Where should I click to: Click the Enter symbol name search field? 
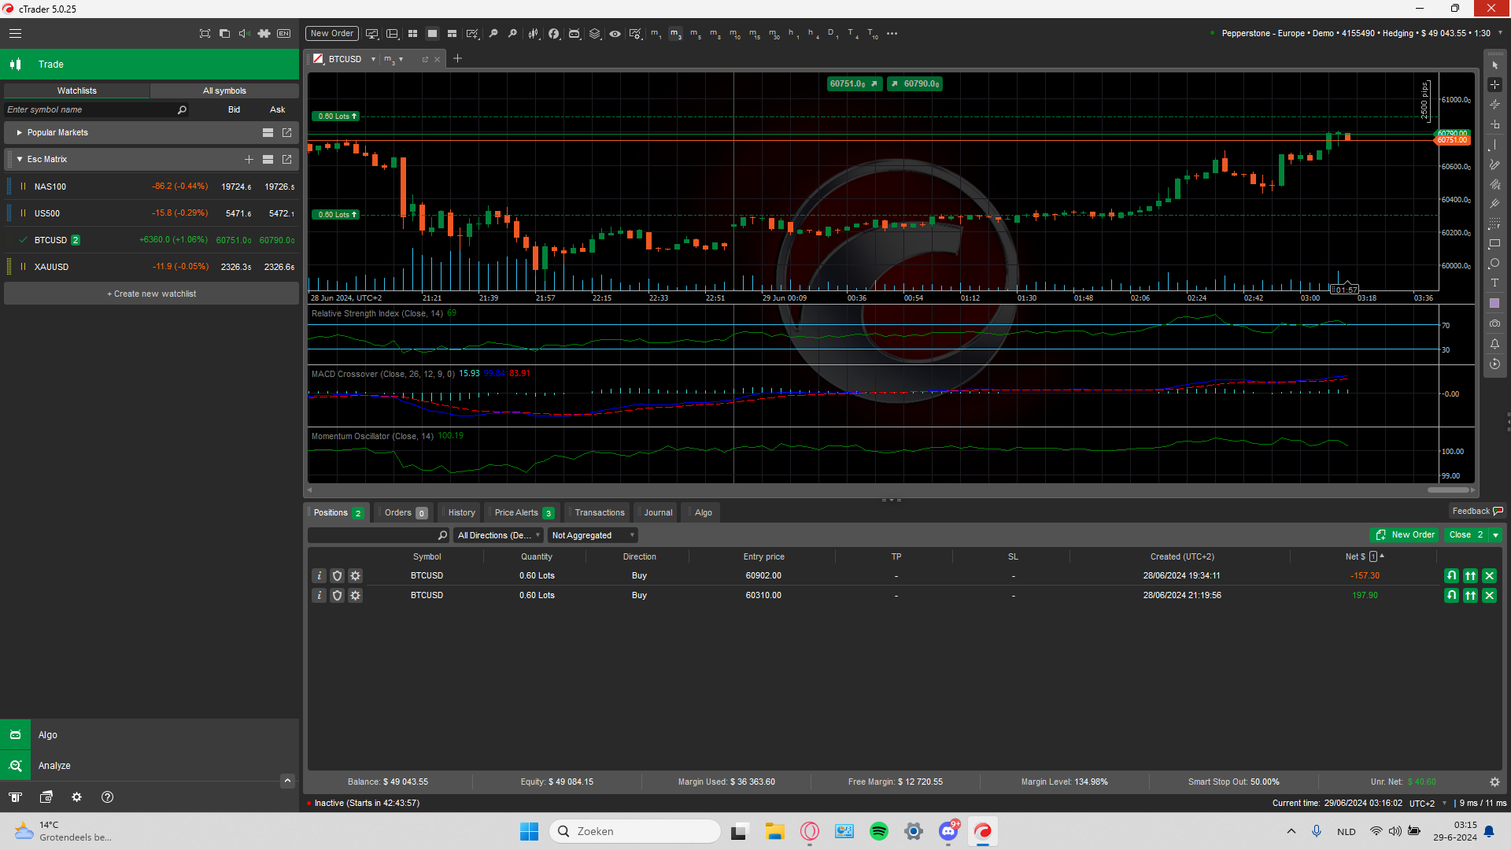(x=97, y=110)
